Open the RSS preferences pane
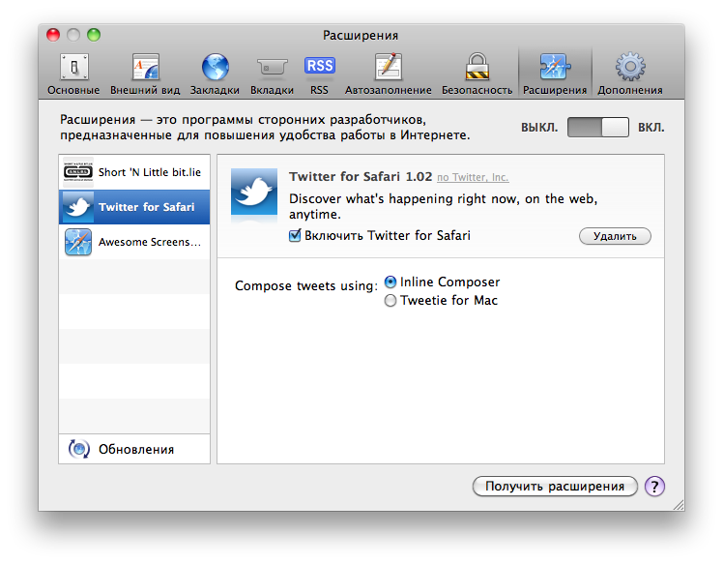The height and width of the screenshot is (564, 723). click(319, 74)
